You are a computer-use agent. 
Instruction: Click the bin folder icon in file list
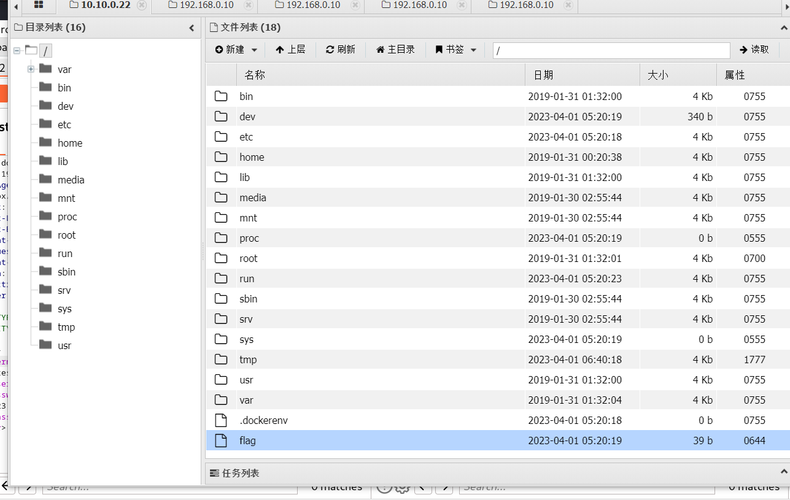221,96
